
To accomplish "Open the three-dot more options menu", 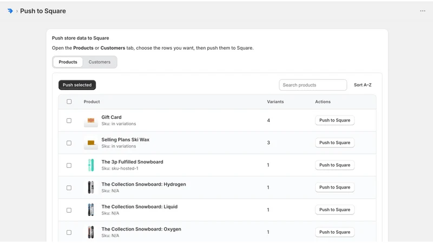I will 423,11.
